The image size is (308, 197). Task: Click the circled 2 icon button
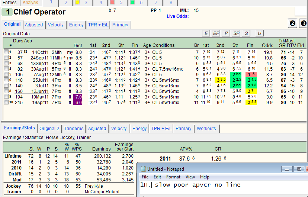292,23
